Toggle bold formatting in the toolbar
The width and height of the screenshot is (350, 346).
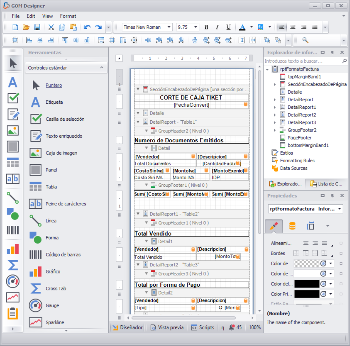coord(206,27)
